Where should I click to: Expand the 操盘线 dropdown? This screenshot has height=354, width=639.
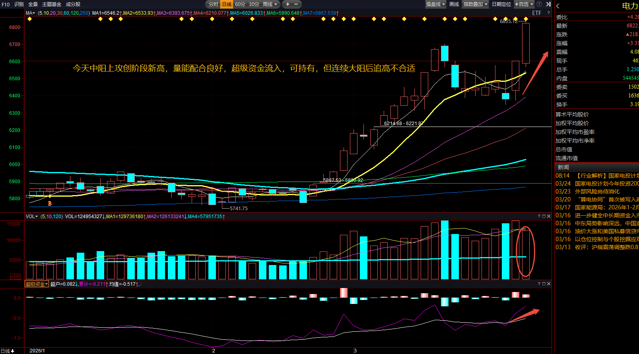pos(435,4)
